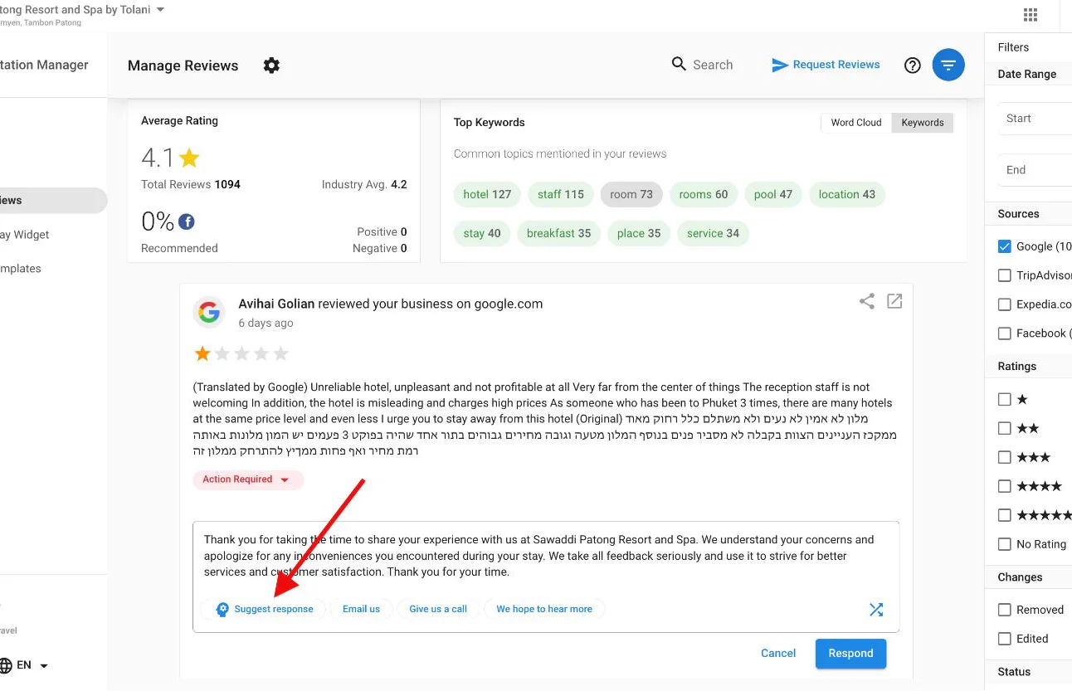This screenshot has height=691, width=1072.
Task: Click the Facebook recommendation icon
Action: [187, 221]
